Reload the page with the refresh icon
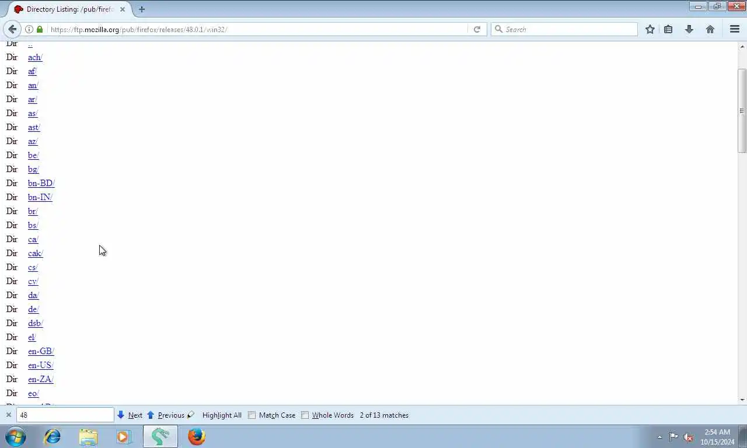The image size is (747, 448). [x=477, y=29]
